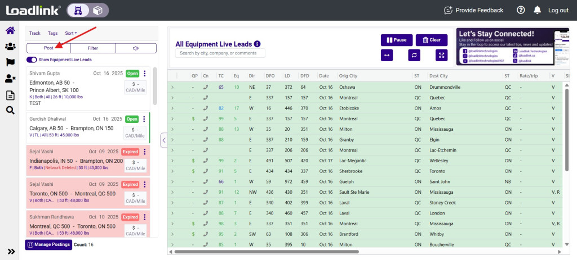
Task: Click the Manage Postings button
Action: click(48, 245)
